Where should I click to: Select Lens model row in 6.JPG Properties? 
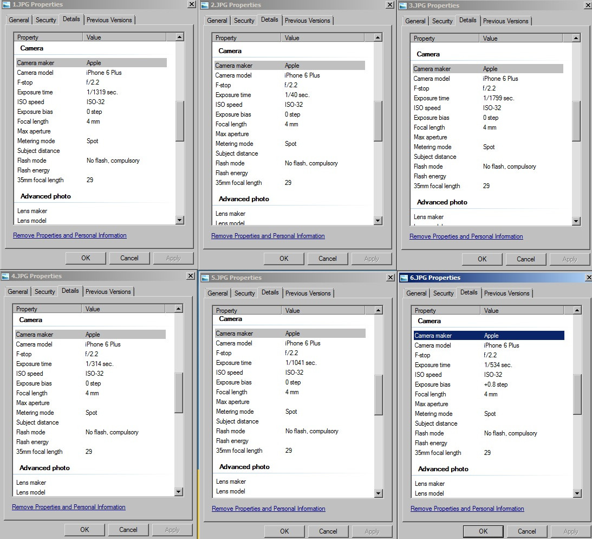pos(489,493)
